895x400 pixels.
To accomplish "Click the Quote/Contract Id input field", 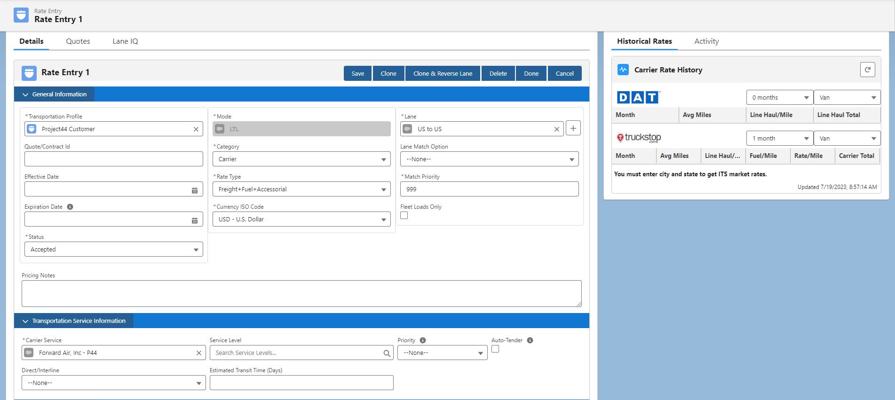I will (x=114, y=159).
